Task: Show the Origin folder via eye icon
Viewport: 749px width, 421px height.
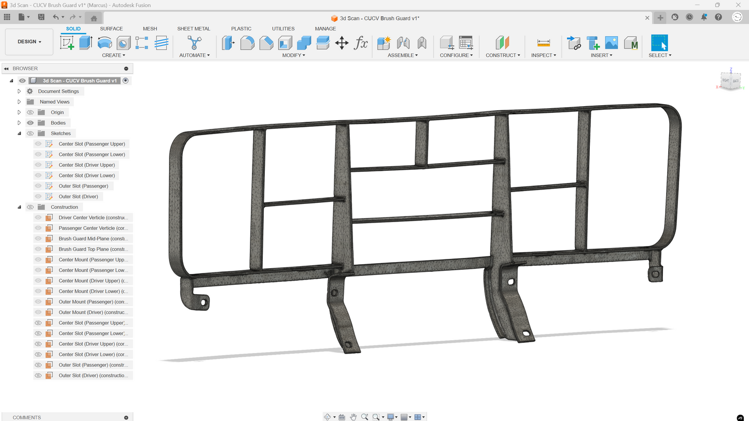Action: click(x=30, y=112)
